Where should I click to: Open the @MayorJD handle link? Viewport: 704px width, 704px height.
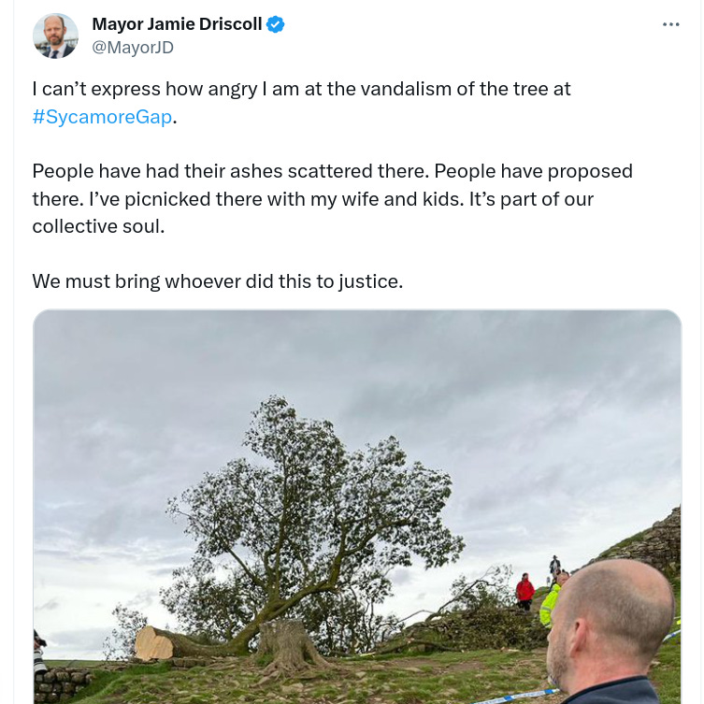(x=133, y=47)
